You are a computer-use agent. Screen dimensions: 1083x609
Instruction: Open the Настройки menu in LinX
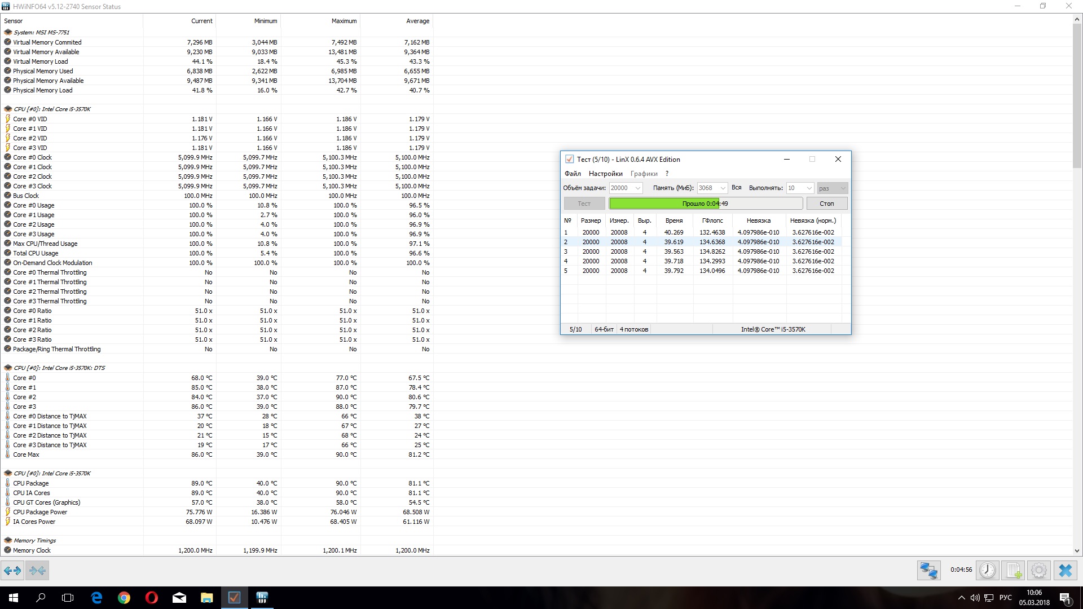tap(605, 174)
